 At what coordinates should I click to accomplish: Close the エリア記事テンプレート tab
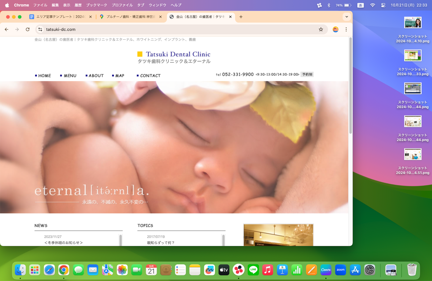(90, 17)
